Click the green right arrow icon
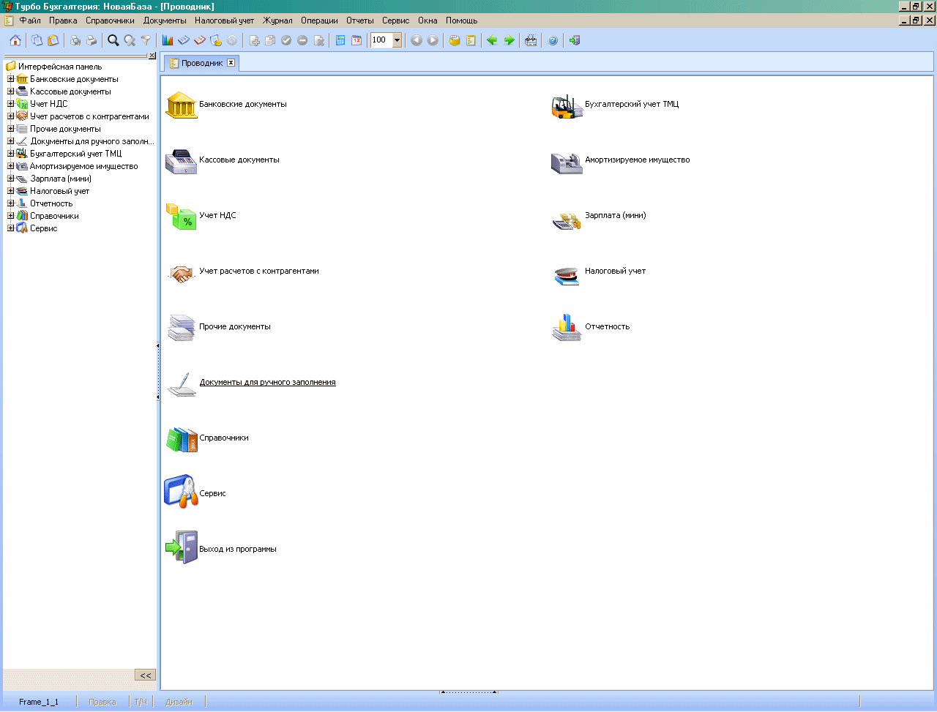This screenshot has width=937, height=712. [509, 40]
